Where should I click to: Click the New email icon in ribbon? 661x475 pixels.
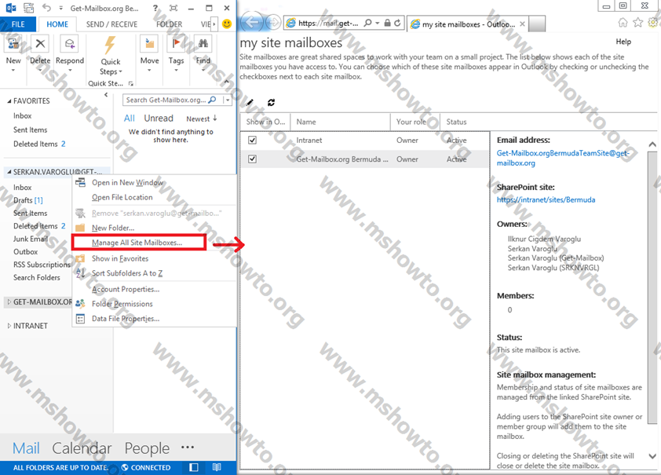[13, 44]
